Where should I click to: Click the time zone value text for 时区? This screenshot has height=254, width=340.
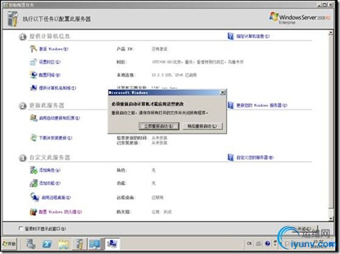[x=197, y=62]
